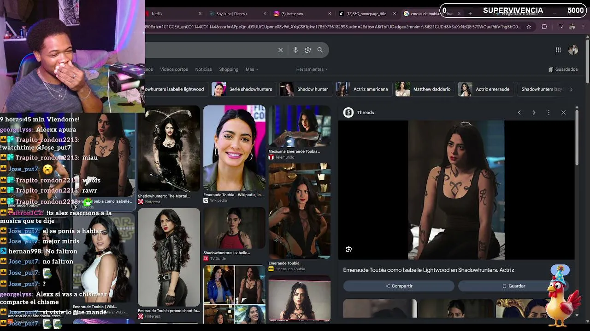This screenshot has height=331, width=590.
Task: Expand the Más filter dropdown
Action: click(x=252, y=69)
